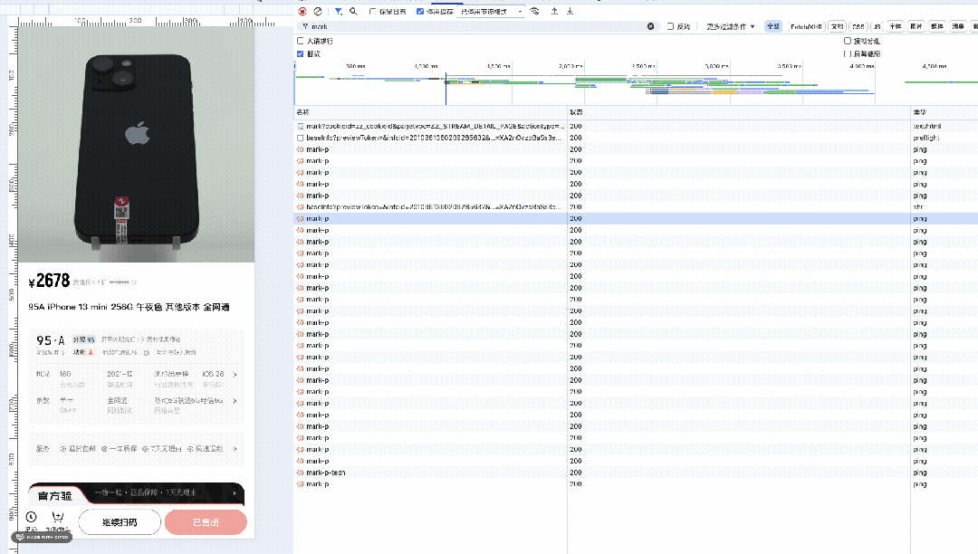Select the 字体 (Font) request type filter
This screenshot has width=978, height=554.
click(x=896, y=26)
